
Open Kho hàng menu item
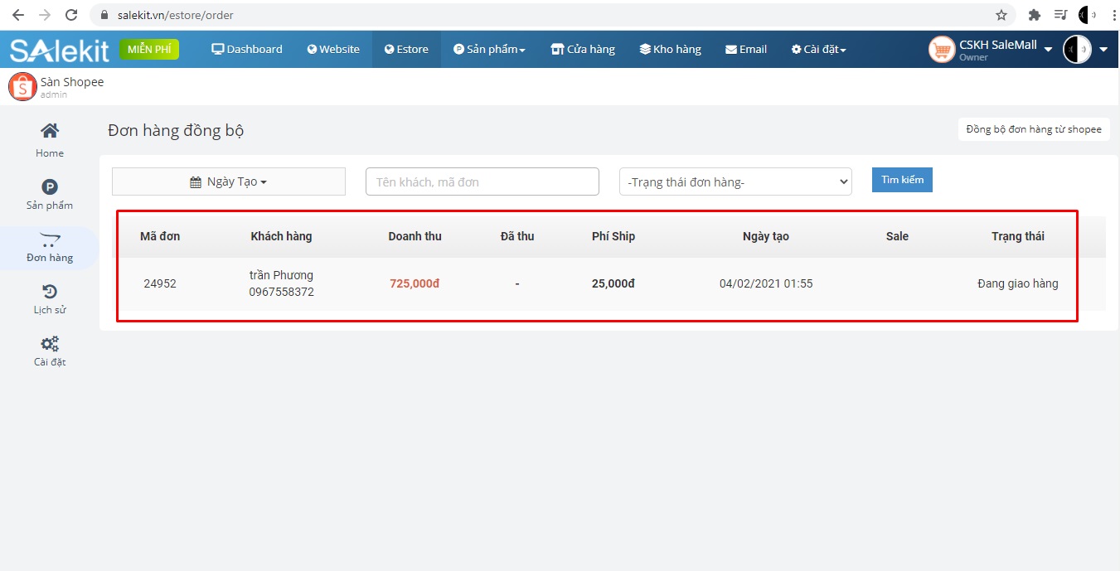pos(670,49)
